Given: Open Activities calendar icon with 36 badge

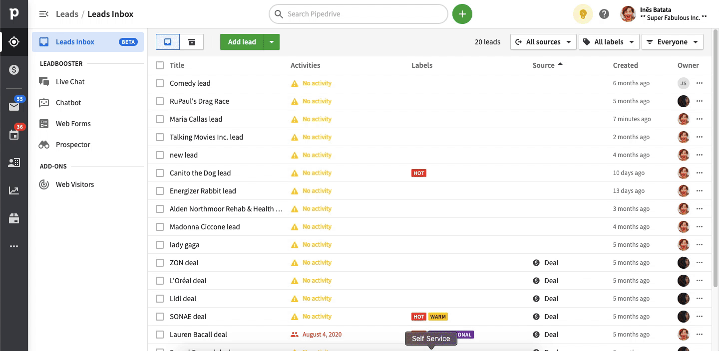Looking at the screenshot, I should coord(14,135).
